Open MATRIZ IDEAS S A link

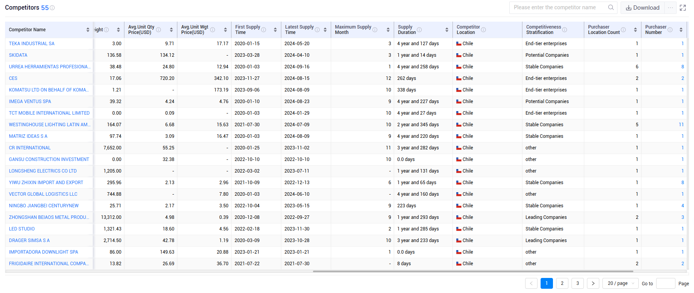(28, 136)
